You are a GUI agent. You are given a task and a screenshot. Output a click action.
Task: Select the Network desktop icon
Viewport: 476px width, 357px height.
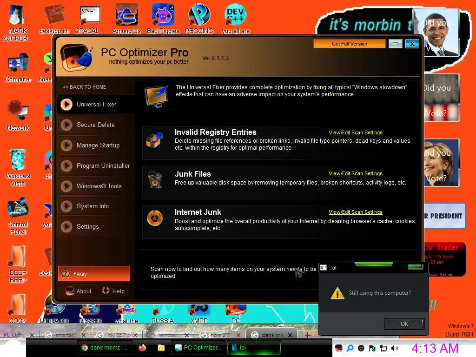tap(18, 115)
